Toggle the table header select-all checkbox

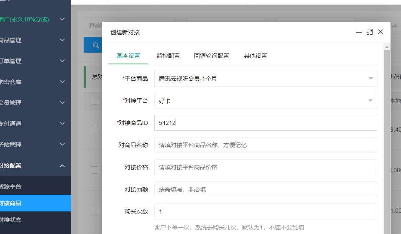click(x=95, y=101)
